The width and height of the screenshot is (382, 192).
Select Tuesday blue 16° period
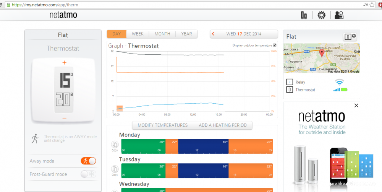203,171
